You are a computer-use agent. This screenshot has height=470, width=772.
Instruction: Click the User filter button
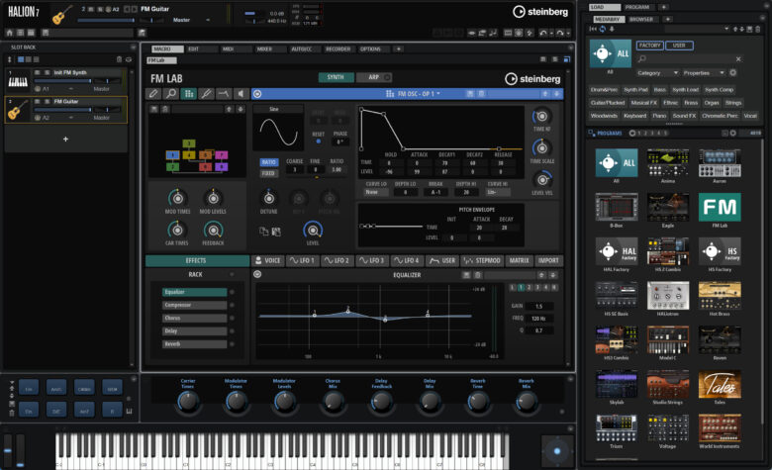679,46
